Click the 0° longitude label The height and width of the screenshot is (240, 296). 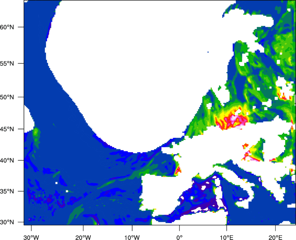(x=179, y=237)
